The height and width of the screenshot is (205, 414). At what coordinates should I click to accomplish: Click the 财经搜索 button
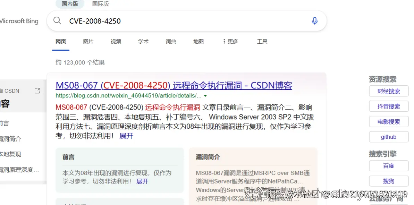(389, 91)
